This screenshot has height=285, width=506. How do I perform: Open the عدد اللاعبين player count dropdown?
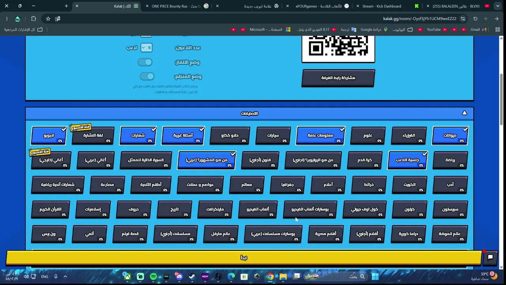point(146,47)
